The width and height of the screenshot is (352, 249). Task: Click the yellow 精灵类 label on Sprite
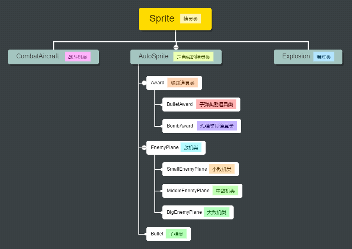pos(190,19)
